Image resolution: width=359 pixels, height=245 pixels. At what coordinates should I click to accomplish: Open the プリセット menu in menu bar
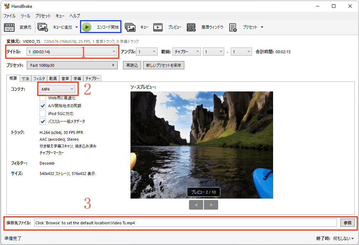[43, 16]
